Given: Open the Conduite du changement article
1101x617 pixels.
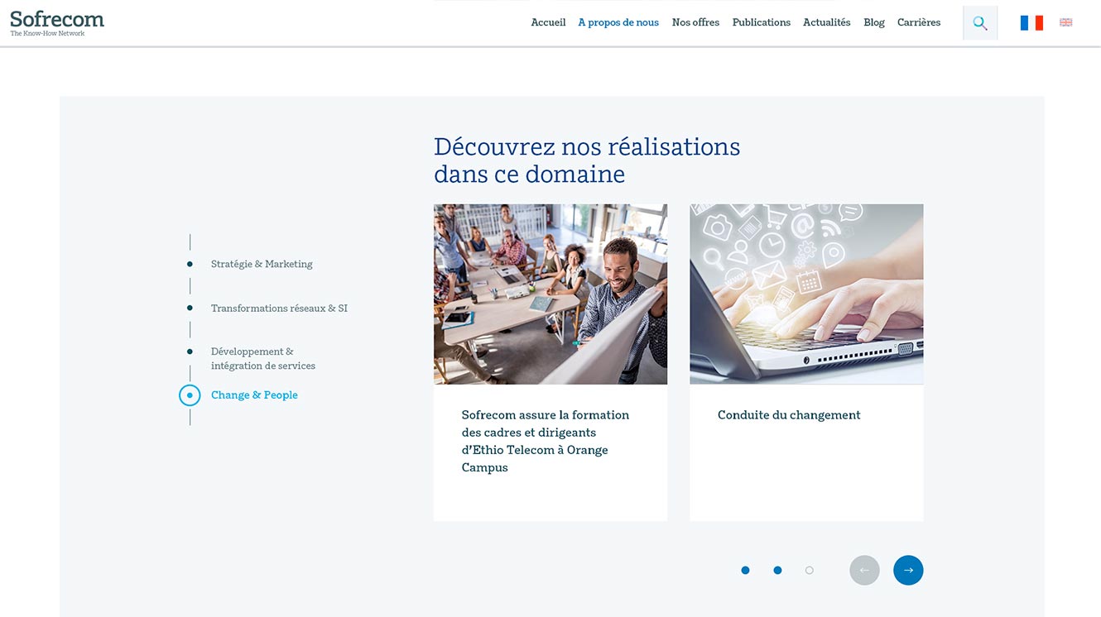Looking at the screenshot, I should (789, 415).
